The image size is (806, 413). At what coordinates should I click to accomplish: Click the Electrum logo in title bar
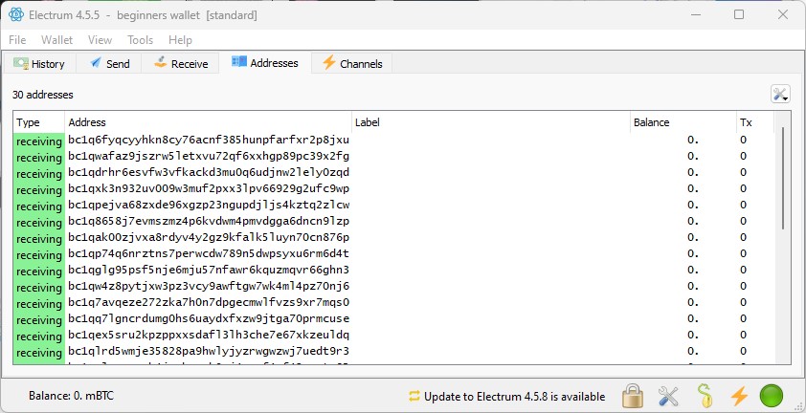pyautogui.click(x=15, y=15)
